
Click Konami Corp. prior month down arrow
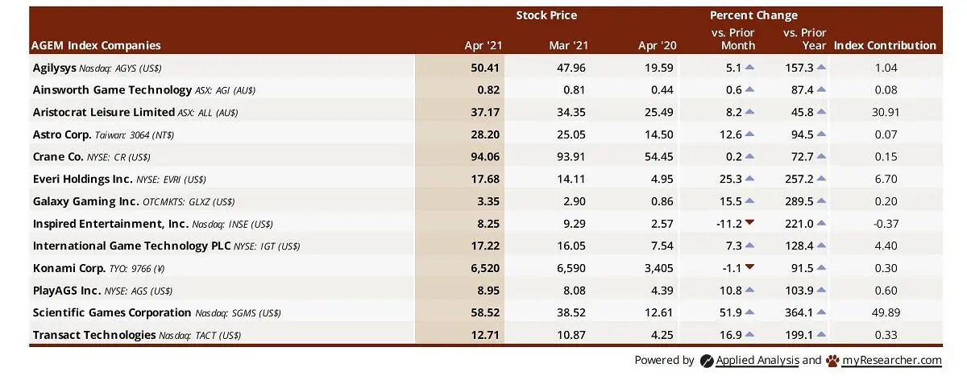(x=749, y=267)
